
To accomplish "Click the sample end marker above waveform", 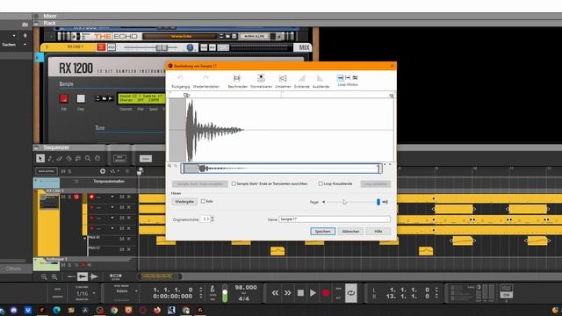I will pos(392,96).
